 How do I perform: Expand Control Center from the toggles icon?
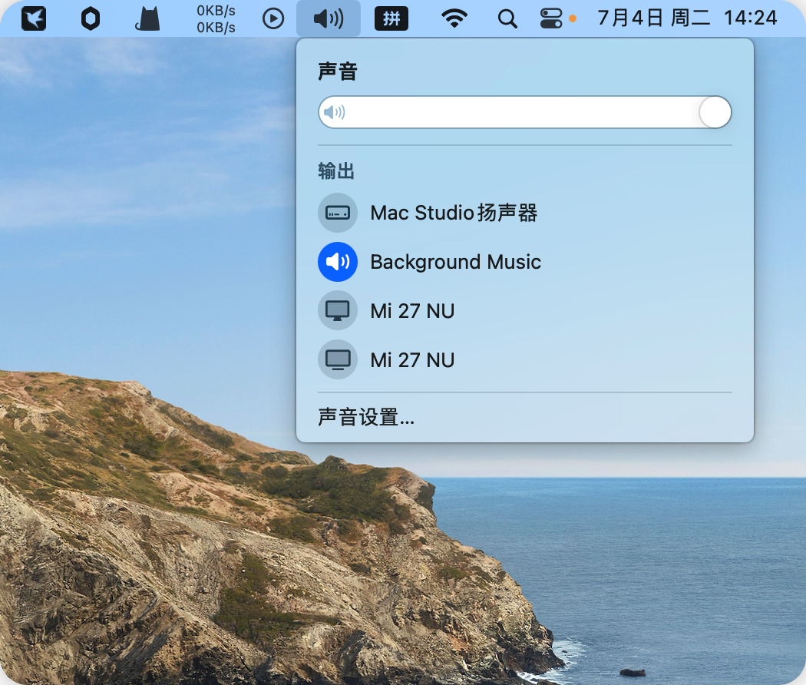tap(551, 18)
